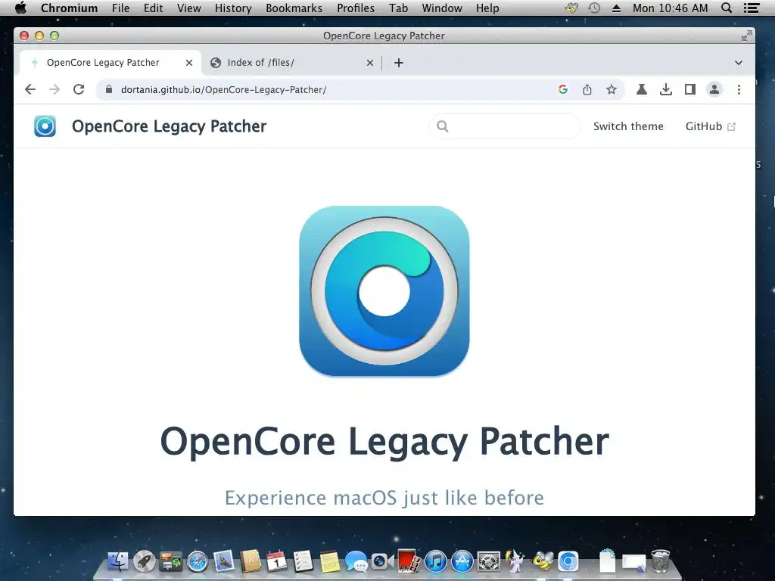
Task: Click the Google icon in the address bar
Action: (x=562, y=89)
